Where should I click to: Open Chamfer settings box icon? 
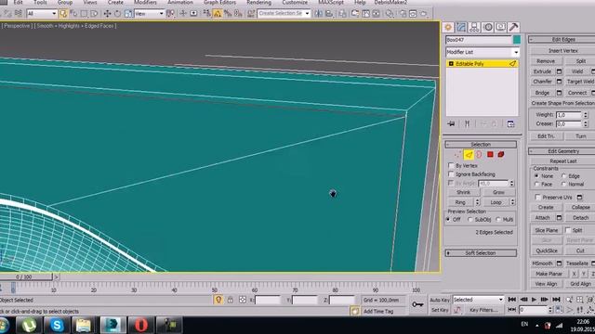click(559, 82)
